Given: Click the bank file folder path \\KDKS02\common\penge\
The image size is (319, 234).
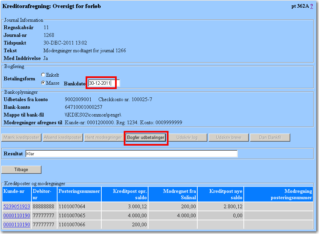Looking at the screenshot, I should click(x=93, y=115).
